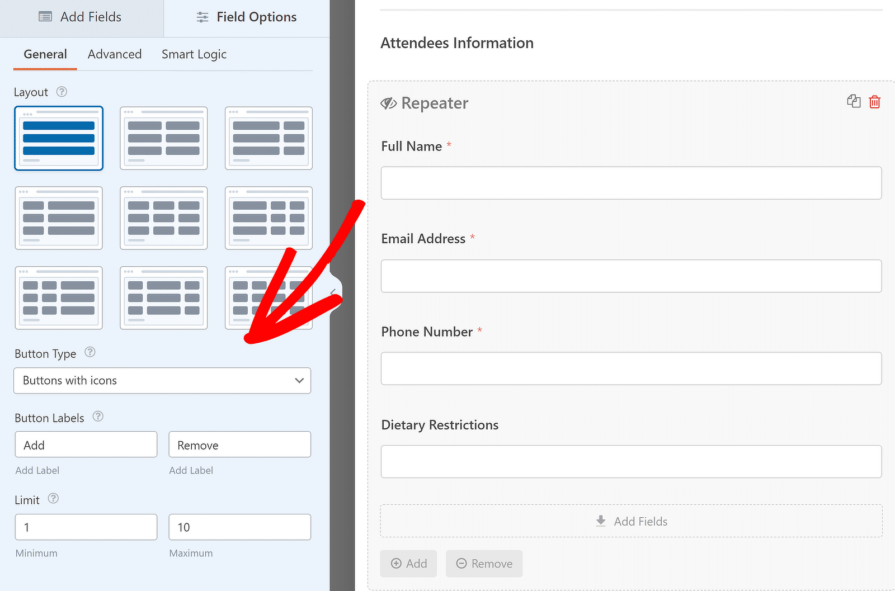Open the Buttons with icons dropdown
Viewport: 895px width, 591px height.
pyautogui.click(x=162, y=381)
